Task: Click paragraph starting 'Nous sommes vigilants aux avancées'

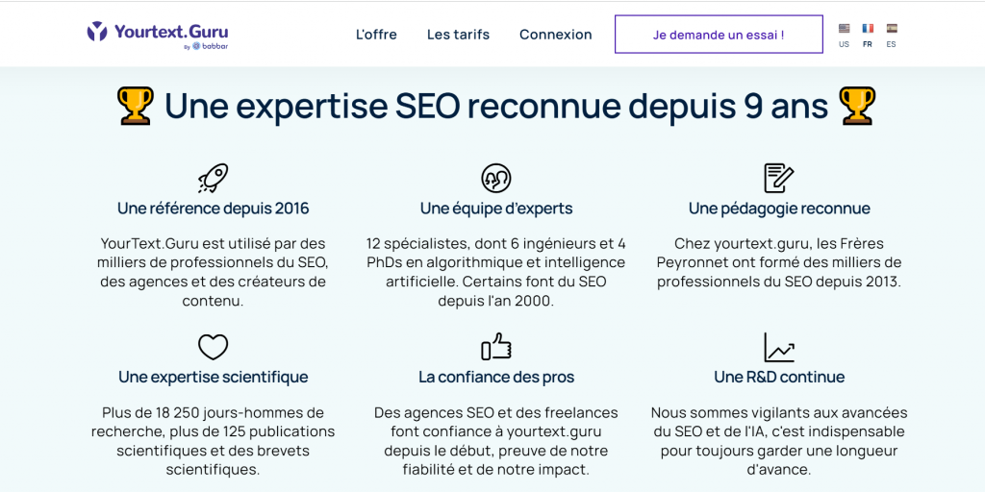Action: (x=779, y=441)
